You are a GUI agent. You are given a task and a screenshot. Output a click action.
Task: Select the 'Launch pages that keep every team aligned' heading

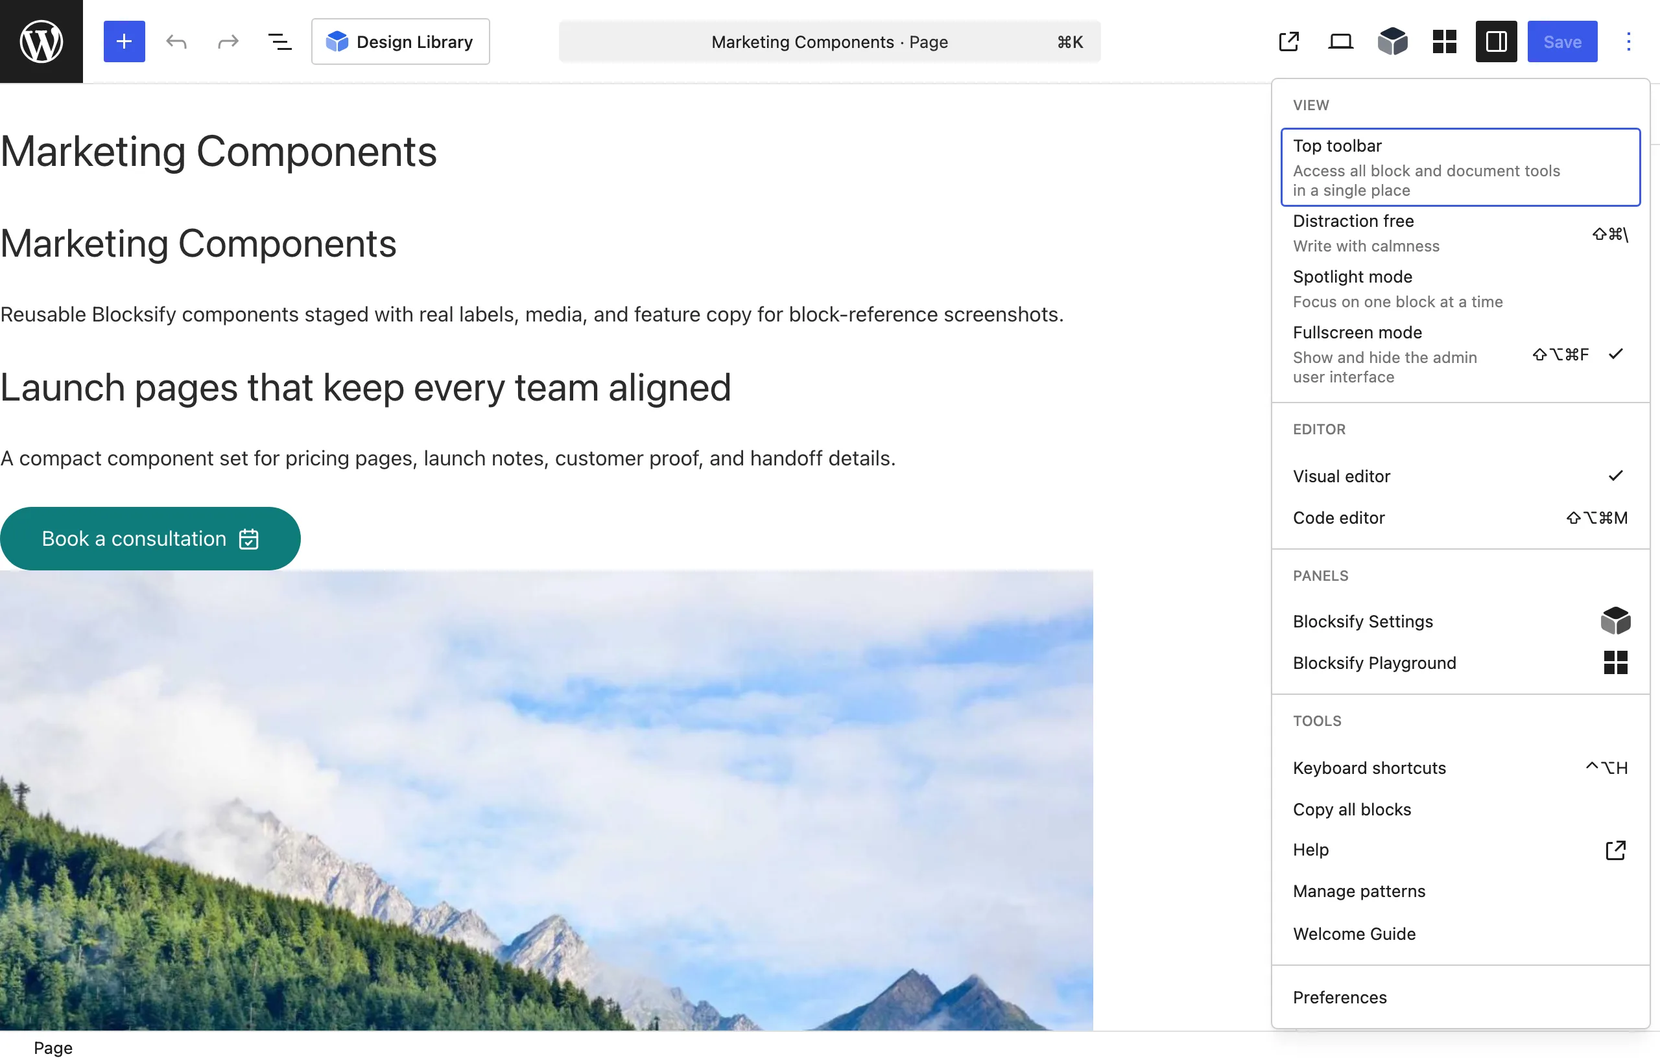pos(365,387)
